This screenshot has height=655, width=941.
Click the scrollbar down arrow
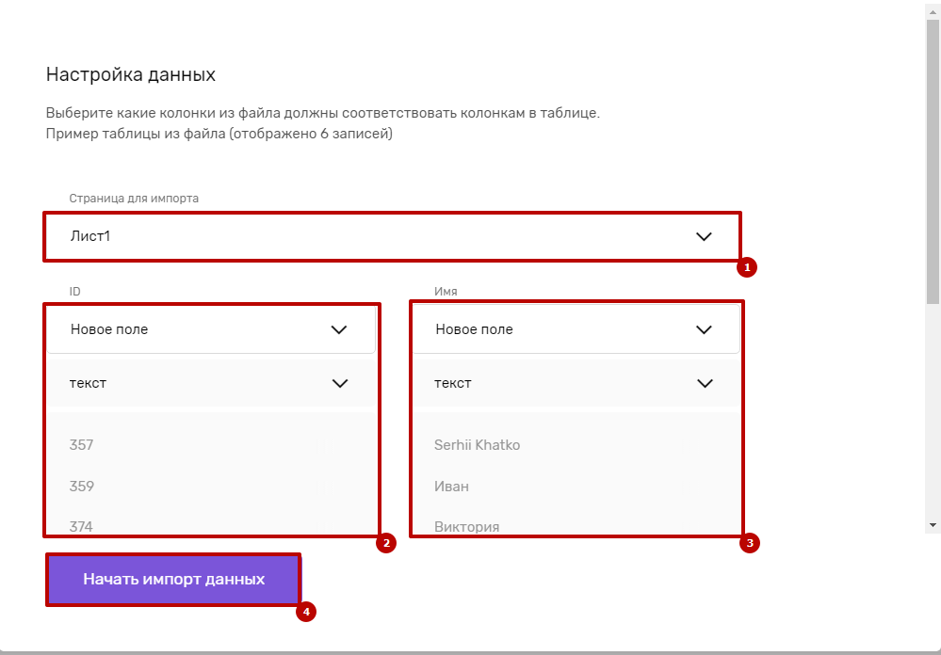[x=933, y=525]
